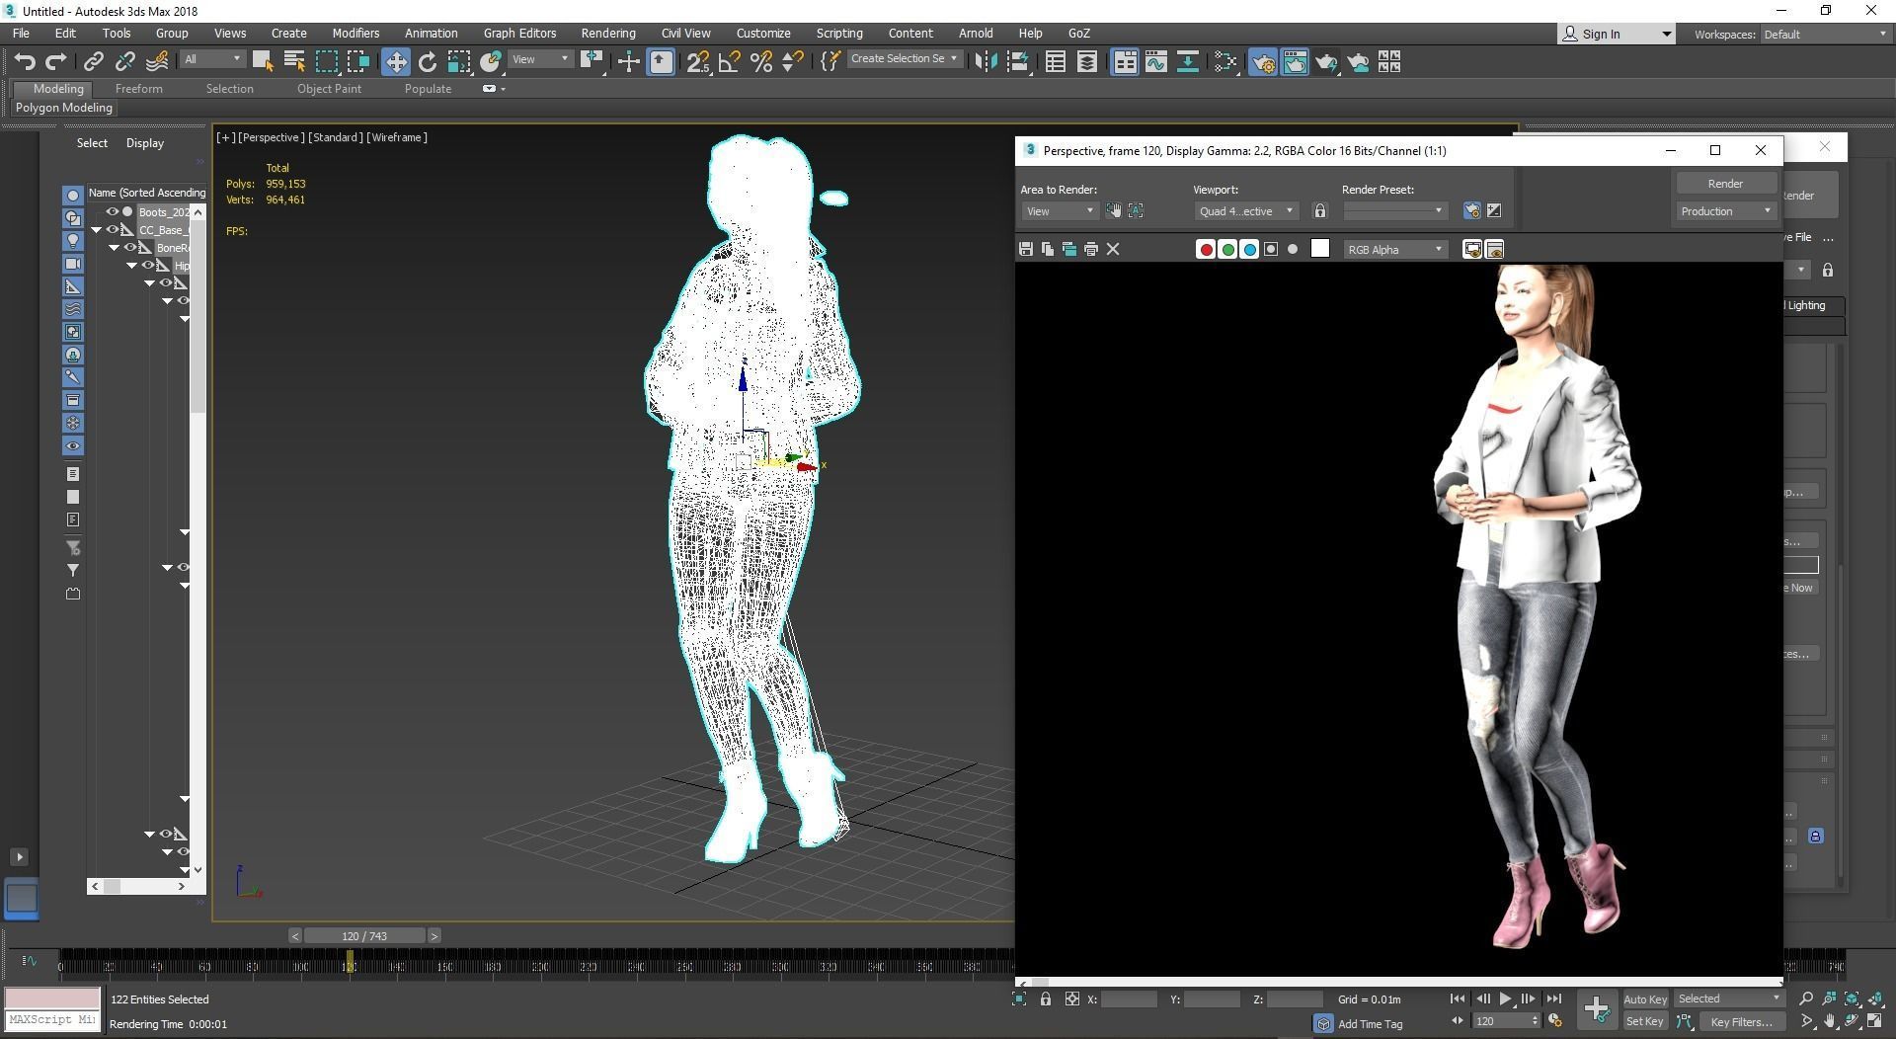Image resolution: width=1896 pixels, height=1039 pixels.
Task: Switch to the Object Paint ribbon tab
Action: point(329,89)
